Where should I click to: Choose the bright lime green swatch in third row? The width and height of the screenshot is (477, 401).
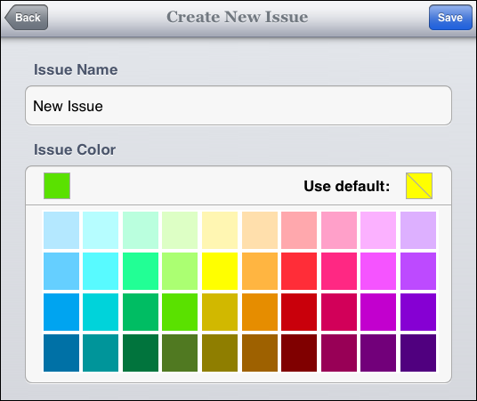[180, 312]
